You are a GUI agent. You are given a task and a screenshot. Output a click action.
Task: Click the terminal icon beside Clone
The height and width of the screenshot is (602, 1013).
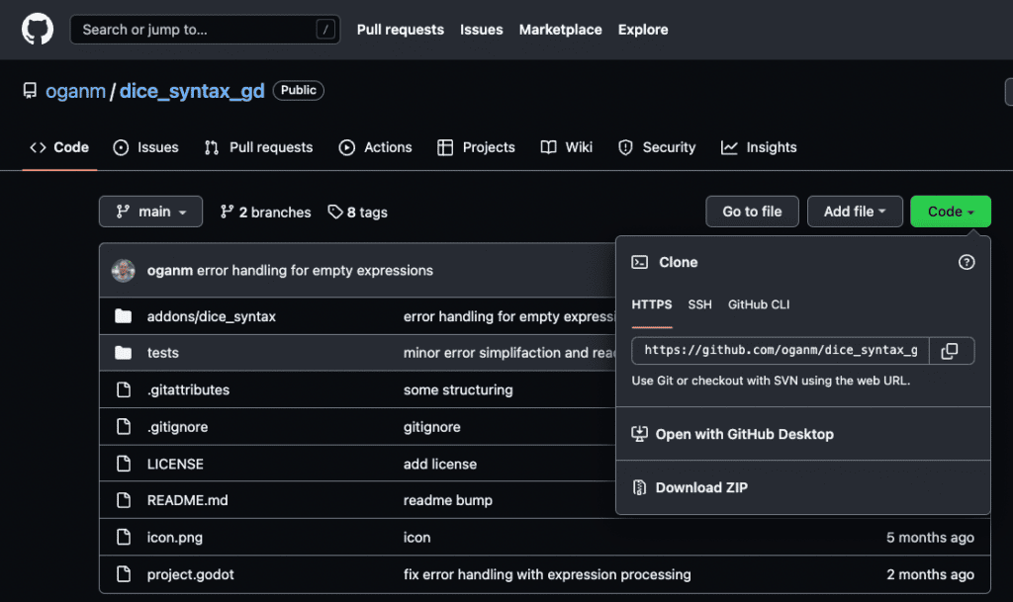point(640,262)
